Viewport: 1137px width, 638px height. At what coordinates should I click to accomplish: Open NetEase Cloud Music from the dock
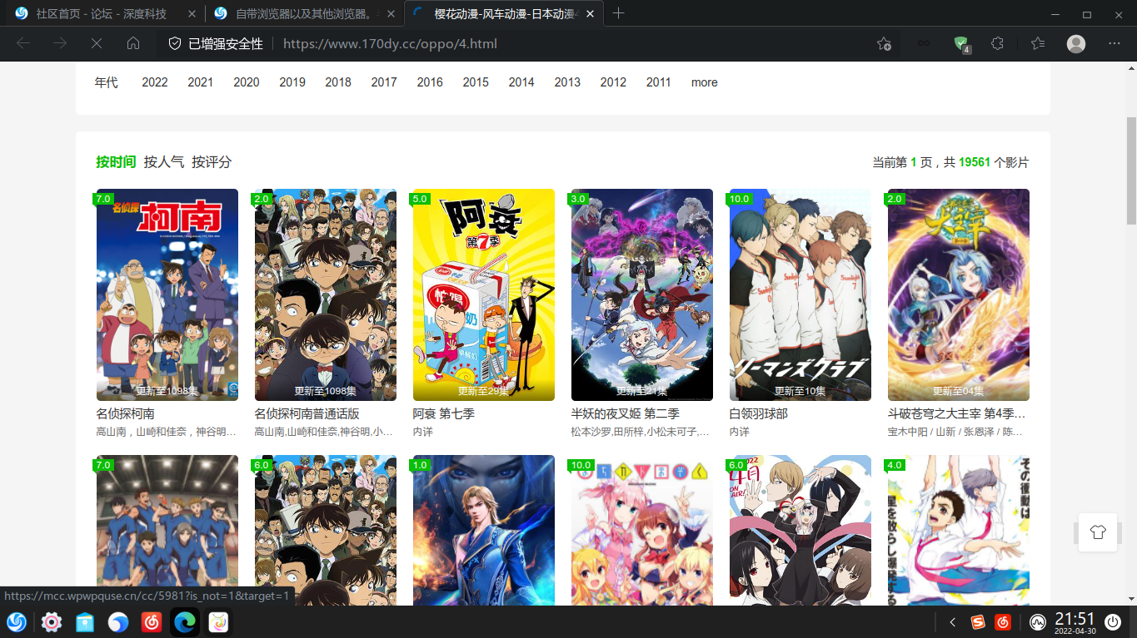click(x=152, y=621)
